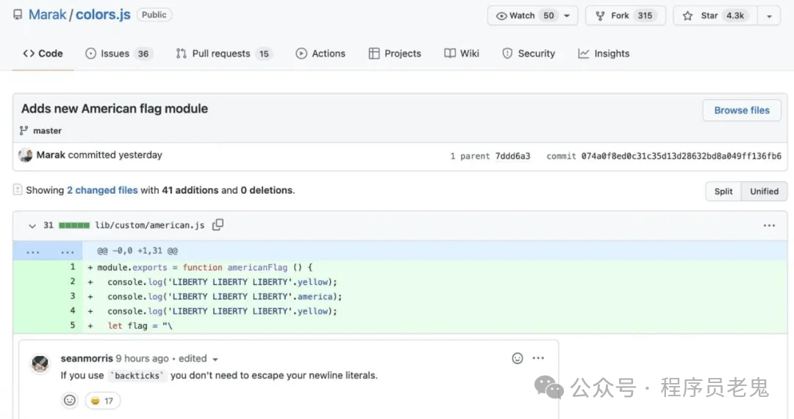Click the smiley reaction picker below the comment
This screenshot has width=794, height=419.
pos(69,401)
